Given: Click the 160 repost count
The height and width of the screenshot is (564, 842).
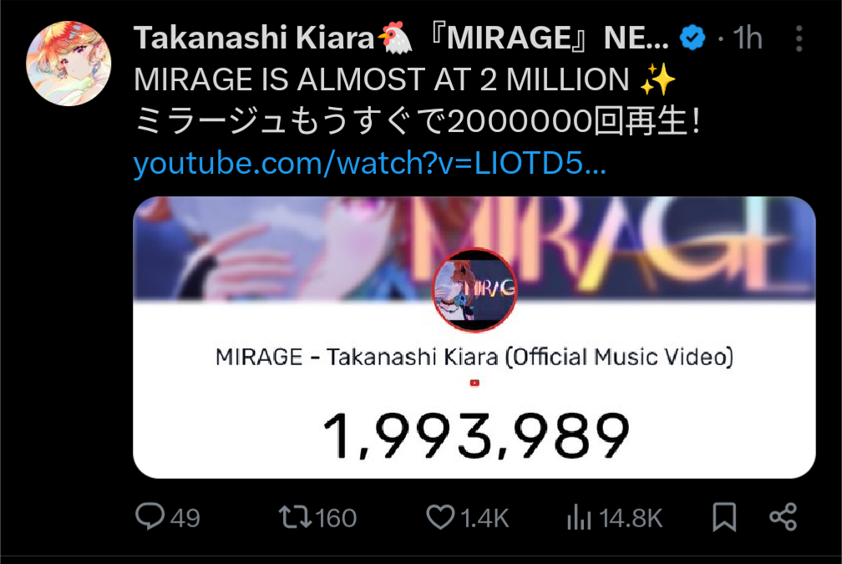Looking at the screenshot, I should pos(336,518).
